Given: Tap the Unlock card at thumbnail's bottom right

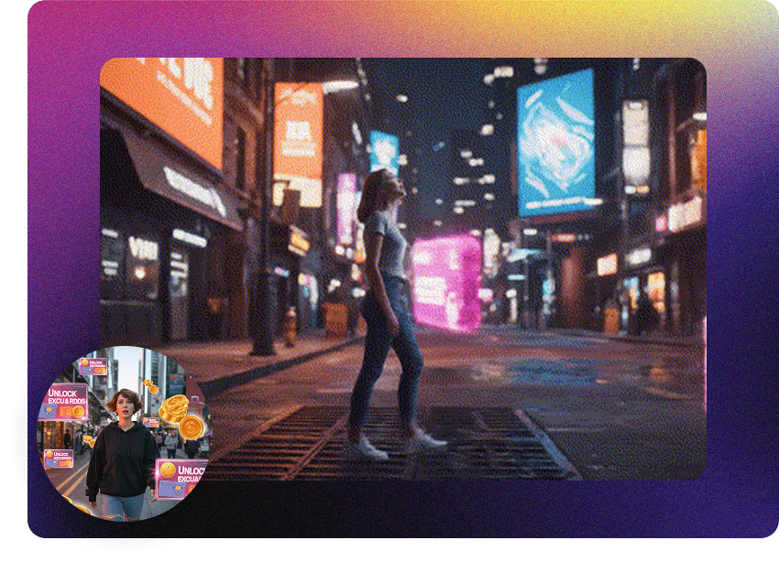Looking at the screenshot, I should [181, 479].
